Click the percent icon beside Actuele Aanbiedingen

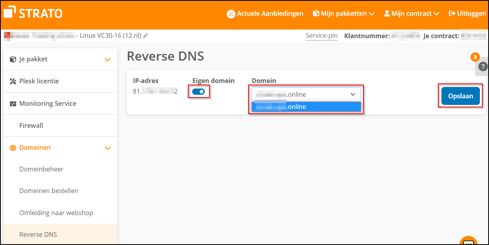(231, 14)
